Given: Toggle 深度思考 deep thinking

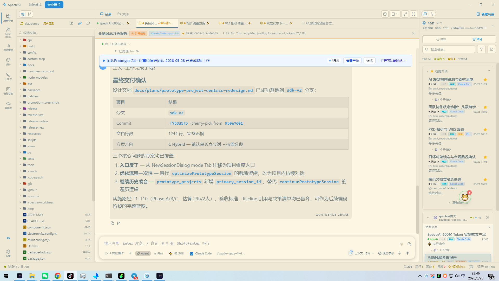Looking at the screenshot, I should 386,253.
